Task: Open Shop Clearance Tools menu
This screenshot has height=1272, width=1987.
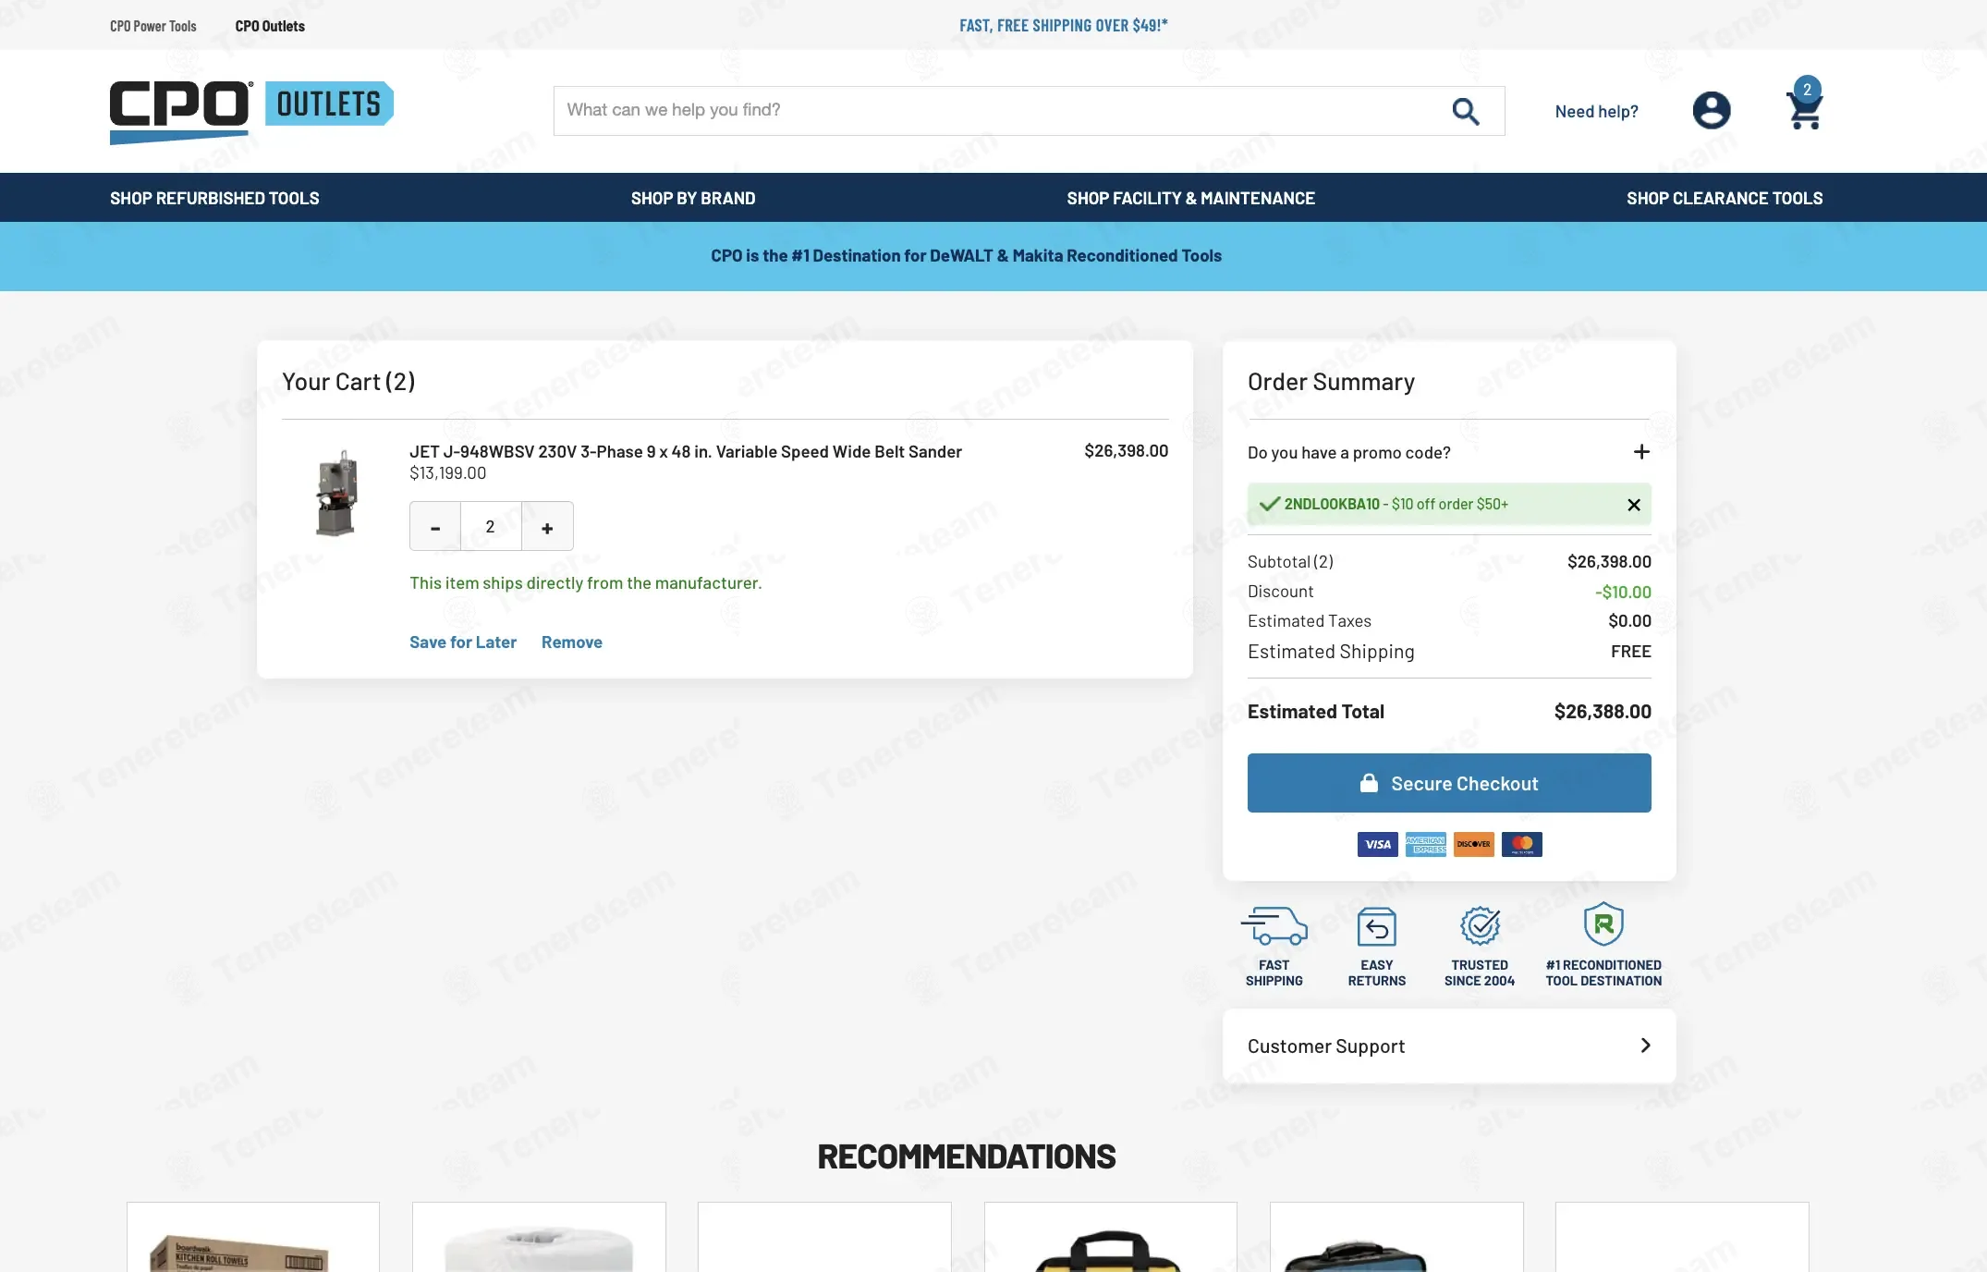Action: click(1725, 198)
